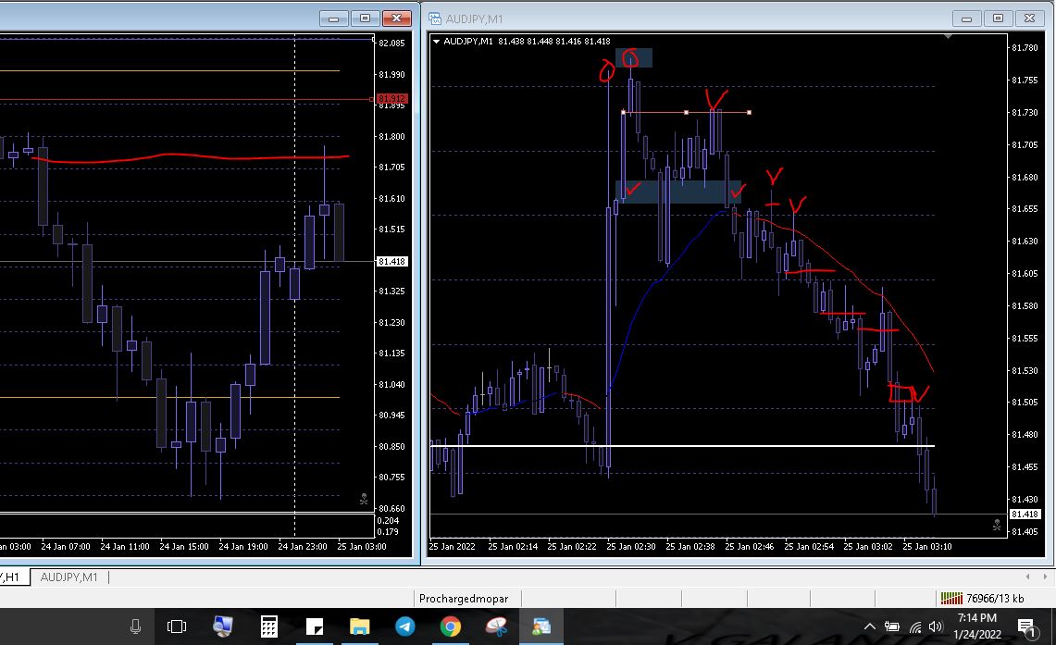Click the red 81.912 price label
1056x645 pixels.
(392, 98)
